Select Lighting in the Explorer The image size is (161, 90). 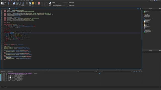coord(146,14)
